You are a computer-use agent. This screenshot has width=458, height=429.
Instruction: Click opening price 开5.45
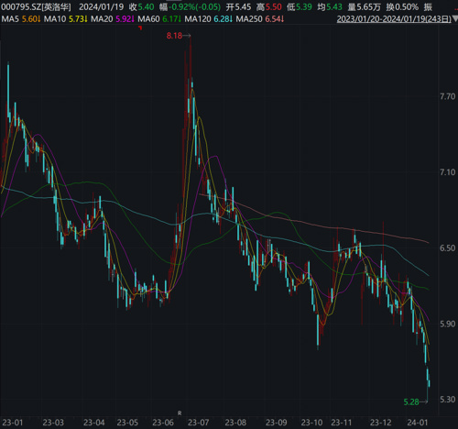238,7
